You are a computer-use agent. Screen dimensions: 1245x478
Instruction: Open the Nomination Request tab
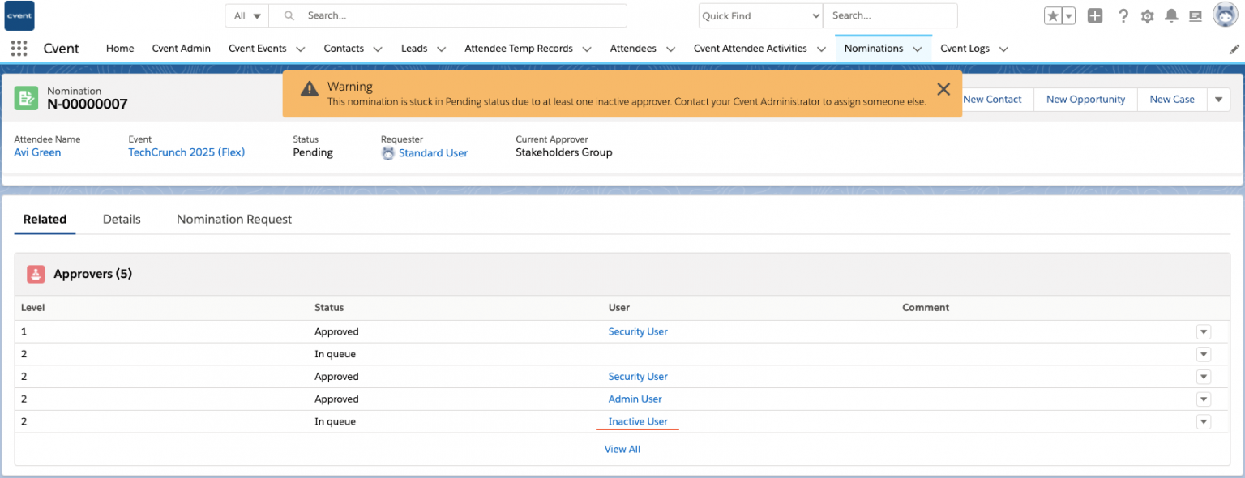point(233,219)
